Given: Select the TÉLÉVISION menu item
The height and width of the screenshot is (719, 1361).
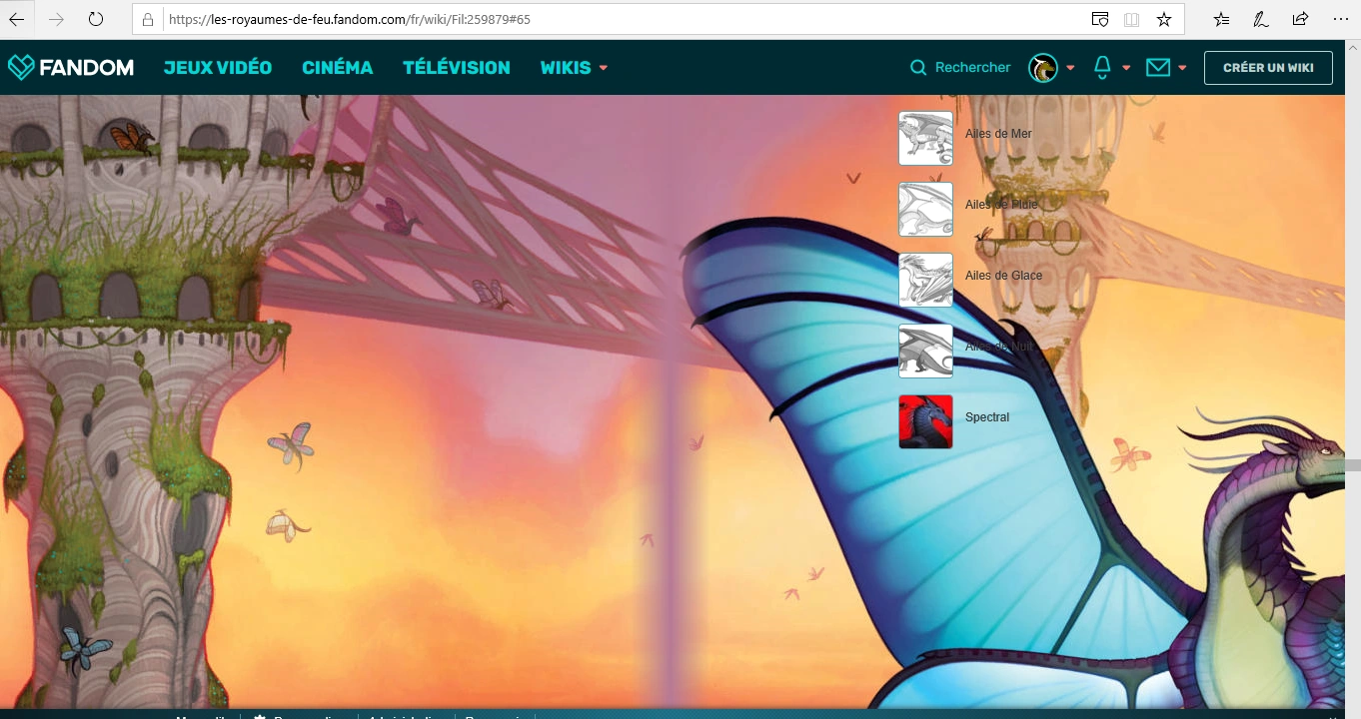Looking at the screenshot, I should coord(456,68).
